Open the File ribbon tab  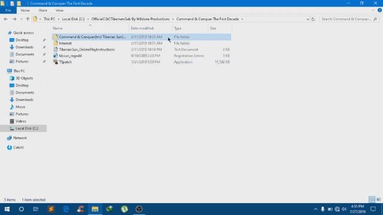pyautogui.click(x=8, y=11)
